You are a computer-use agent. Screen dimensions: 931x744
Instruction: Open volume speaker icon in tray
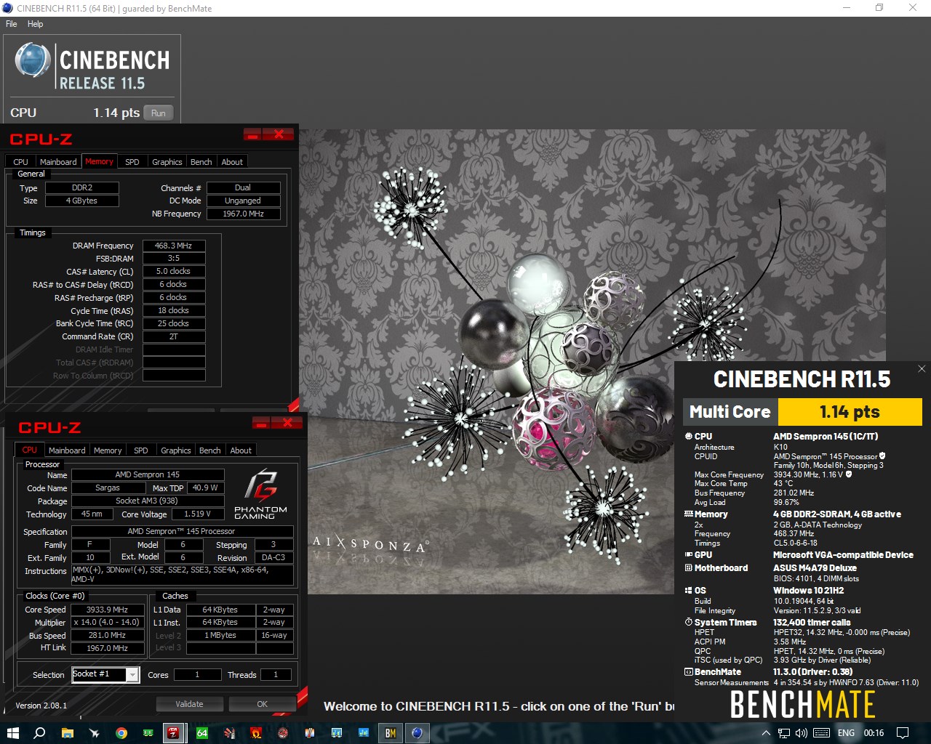801,733
